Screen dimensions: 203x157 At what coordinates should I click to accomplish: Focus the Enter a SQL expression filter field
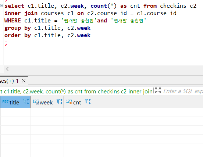tap(183, 91)
